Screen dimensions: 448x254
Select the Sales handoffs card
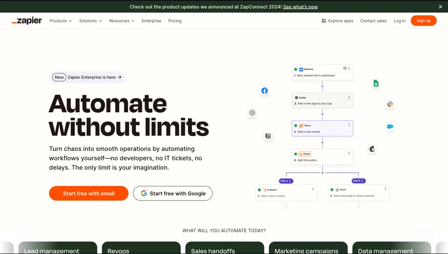[x=224, y=248]
